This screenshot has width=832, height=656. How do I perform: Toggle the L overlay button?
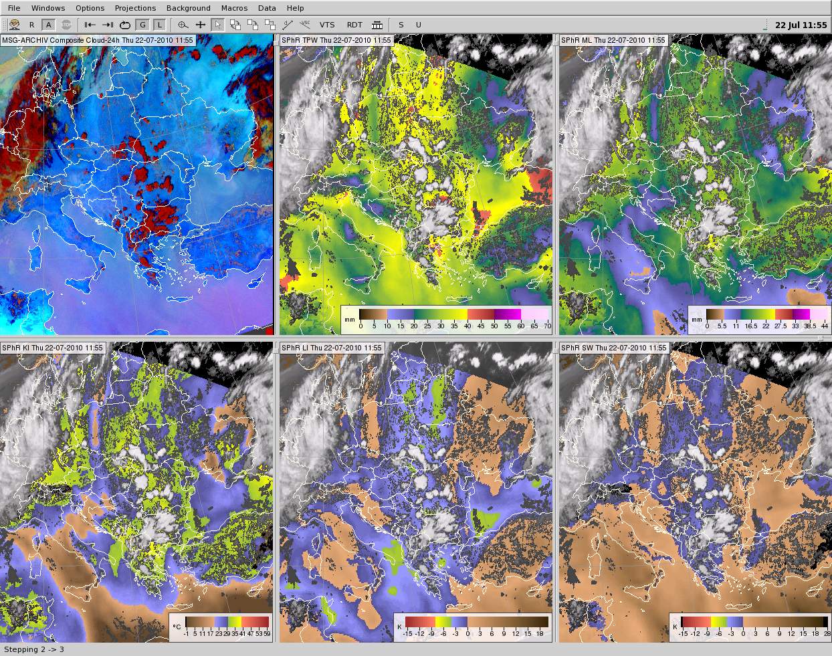pos(159,25)
